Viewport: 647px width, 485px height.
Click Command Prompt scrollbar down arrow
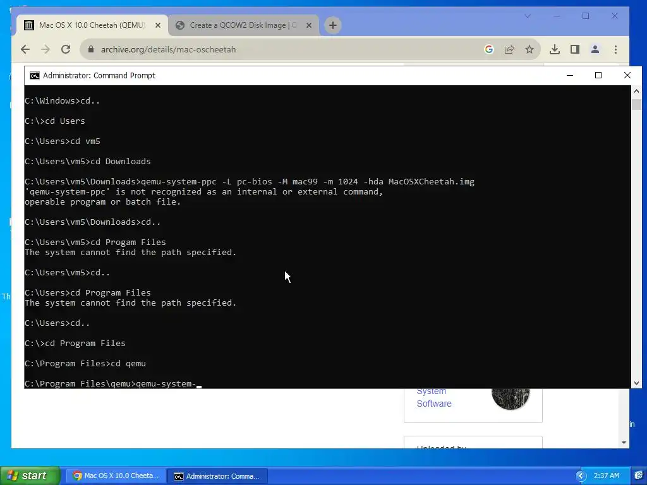click(x=636, y=383)
